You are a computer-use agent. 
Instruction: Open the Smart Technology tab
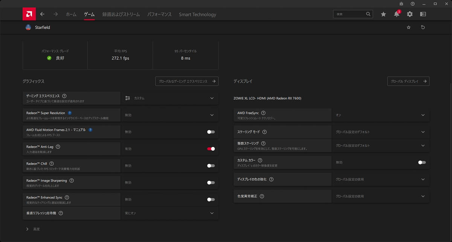(197, 14)
